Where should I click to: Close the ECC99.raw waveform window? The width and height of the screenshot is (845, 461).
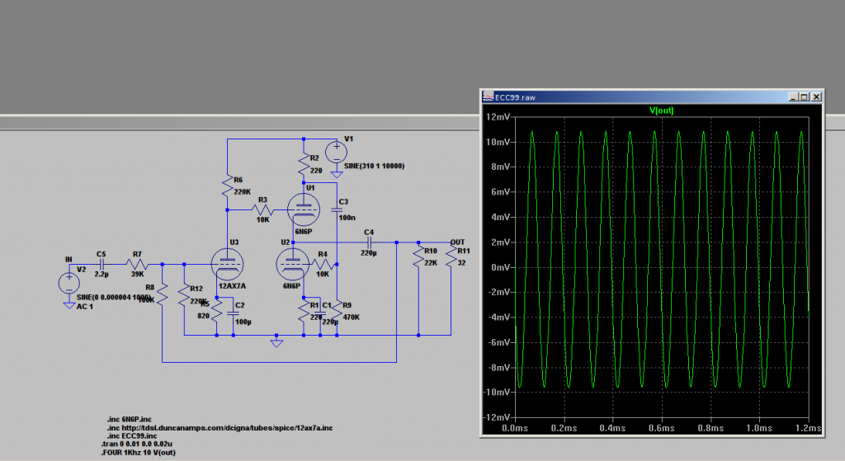(x=816, y=97)
